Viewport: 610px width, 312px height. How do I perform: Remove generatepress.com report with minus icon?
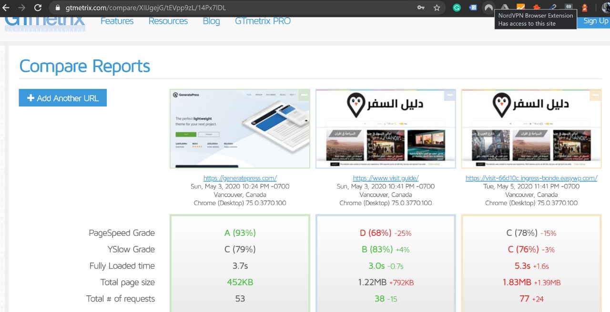(305, 95)
